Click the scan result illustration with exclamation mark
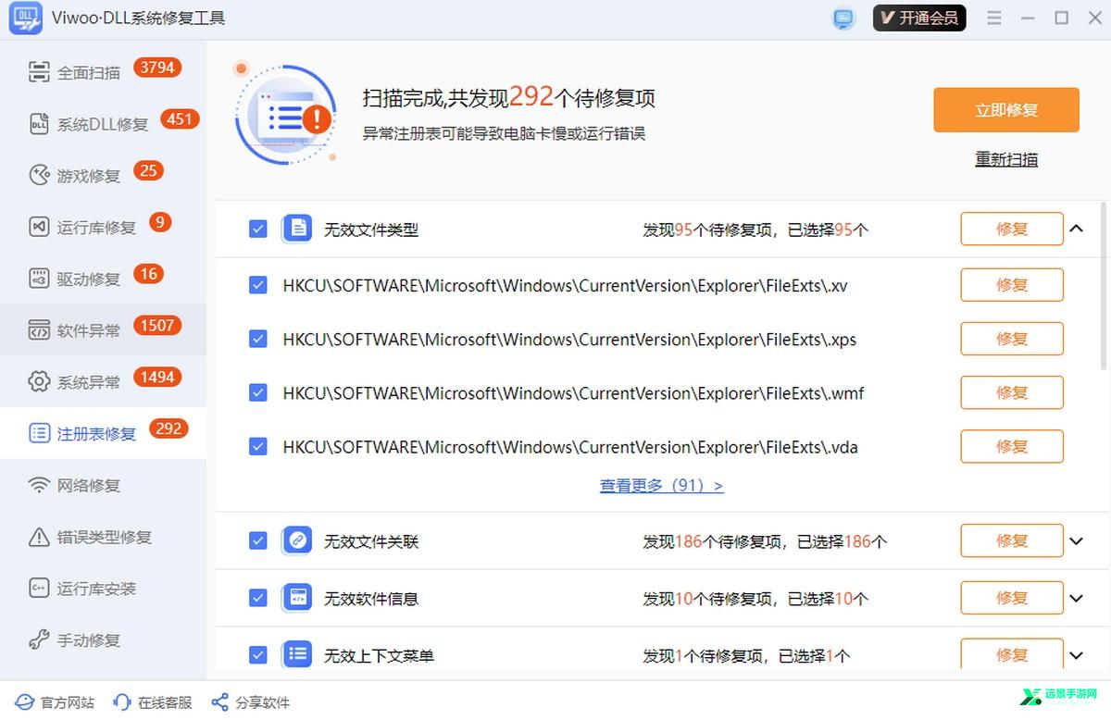1111x720 pixels. coord(284,114)
